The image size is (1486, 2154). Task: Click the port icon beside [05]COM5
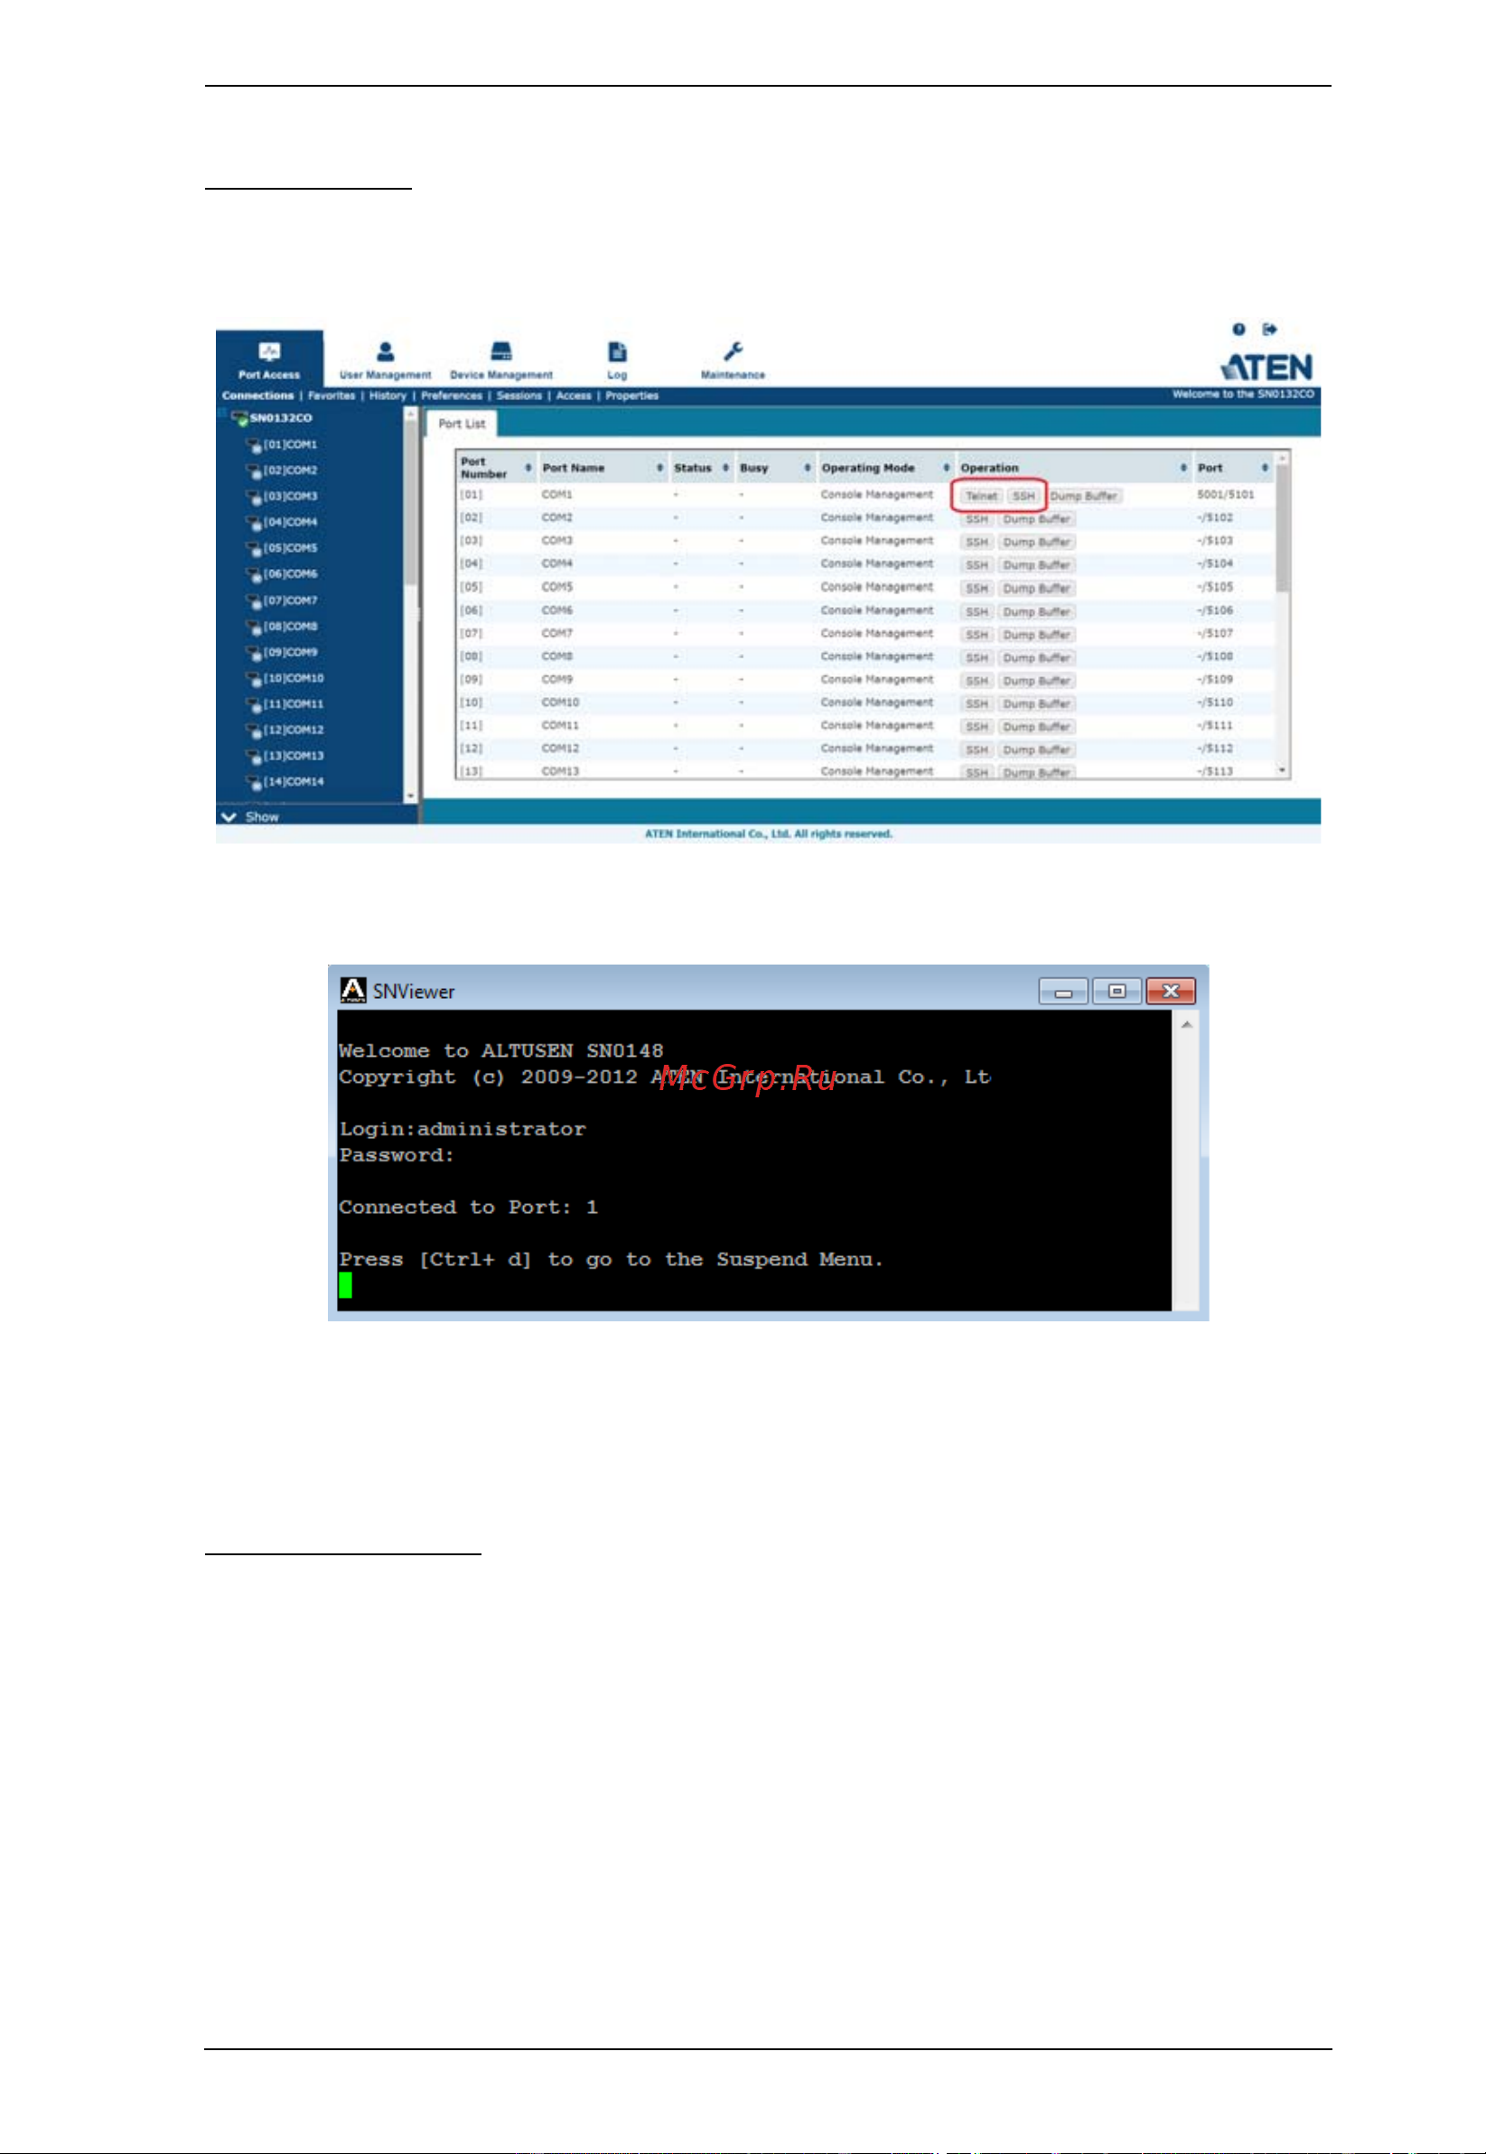click(254, 549)
